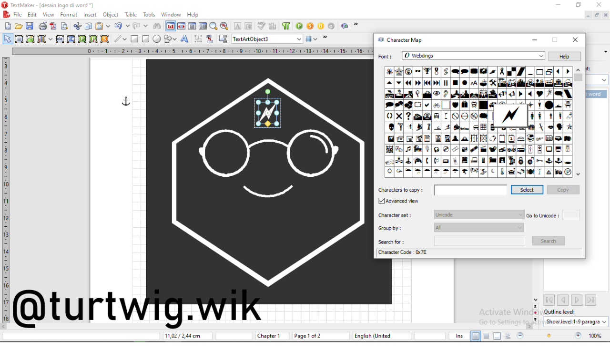Viewport: 610px width, 349px height.
Task: Click the Copy icon in the toolbar
Action: [x=89, y=26]
